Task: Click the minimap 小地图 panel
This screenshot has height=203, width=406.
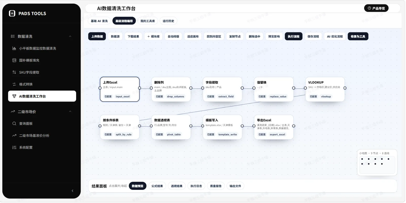Action: click(x=377, y=163)
